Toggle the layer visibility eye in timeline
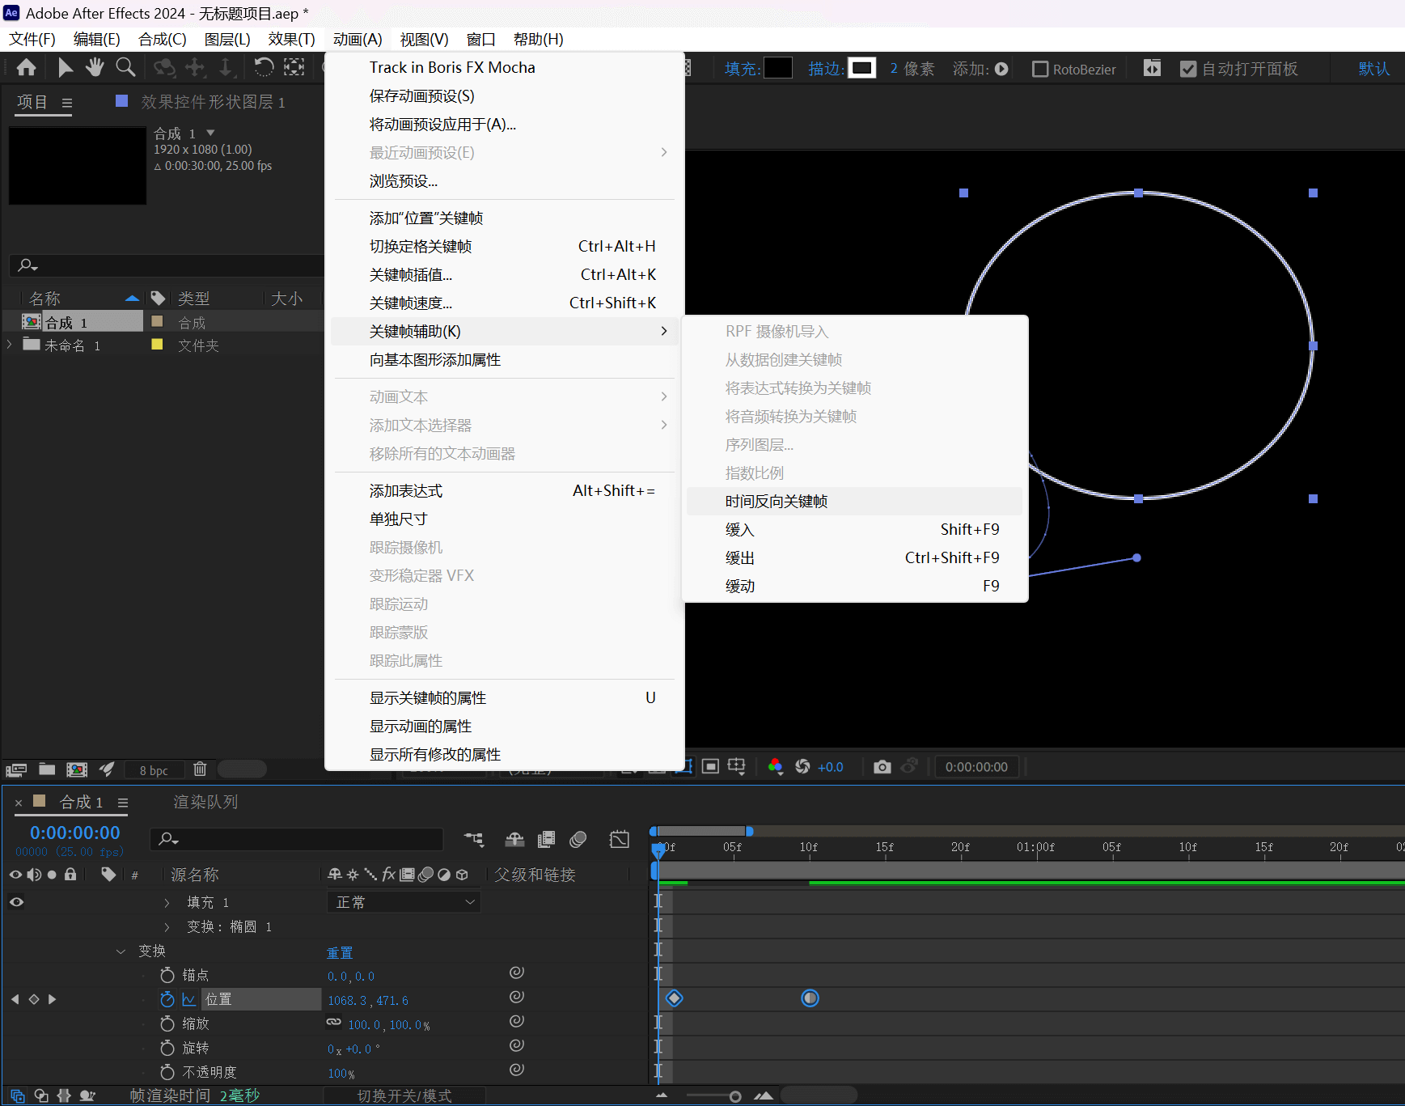1405x1106 pixels. [x=16, y=902]
